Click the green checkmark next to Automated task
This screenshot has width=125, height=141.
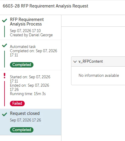(x=5, y=45)
